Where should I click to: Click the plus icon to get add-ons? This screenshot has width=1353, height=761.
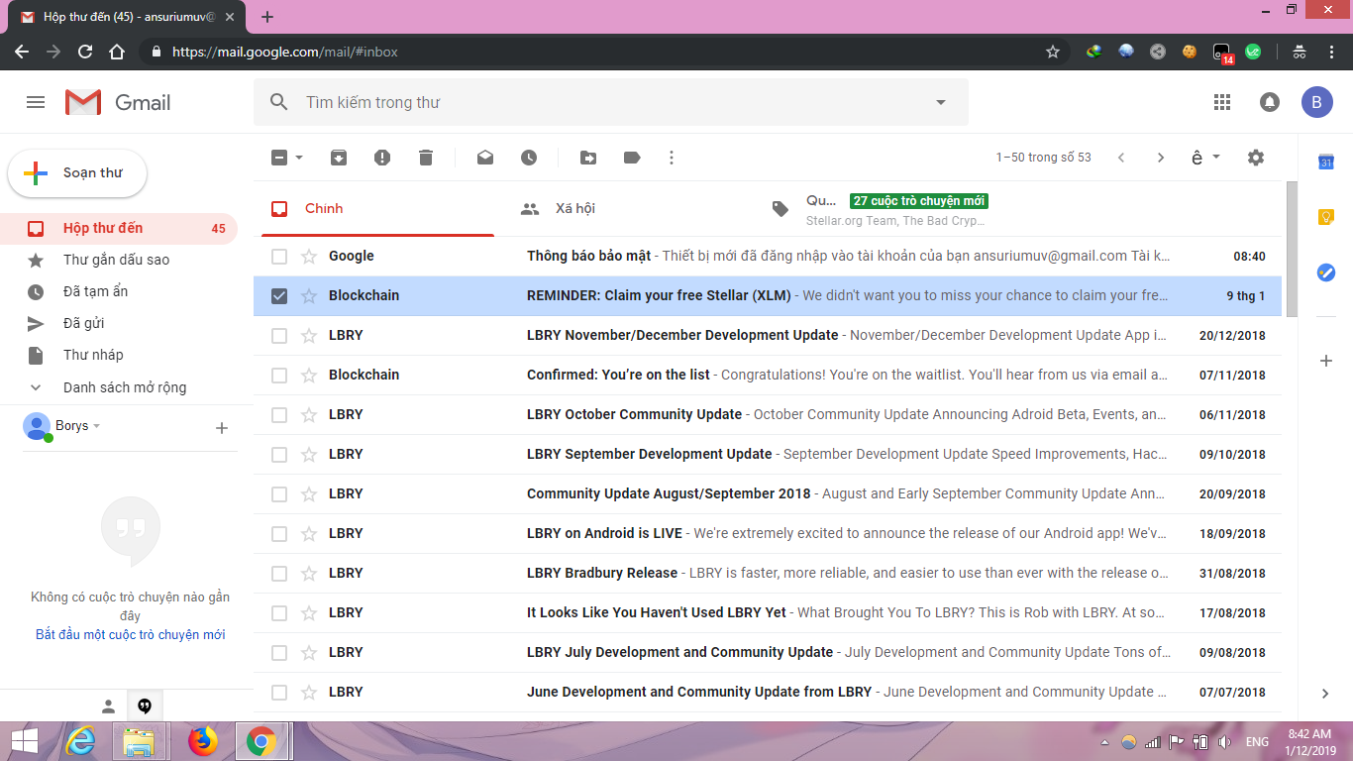[1326, 361]
